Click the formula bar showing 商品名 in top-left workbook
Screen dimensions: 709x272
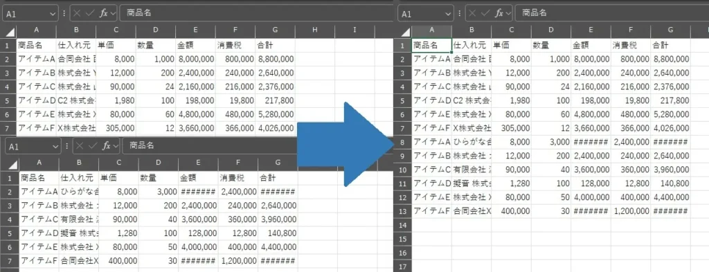256,13
